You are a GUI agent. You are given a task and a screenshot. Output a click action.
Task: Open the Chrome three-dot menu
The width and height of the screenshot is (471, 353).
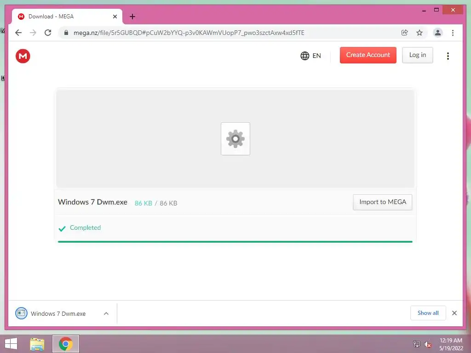coord(453,33)
